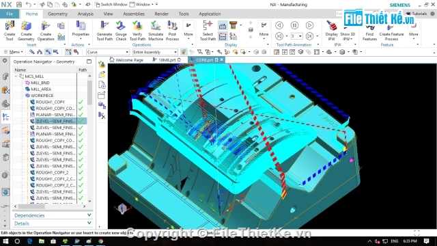
Task: Click the ENG language indicator
Action: tap(395, 241)
